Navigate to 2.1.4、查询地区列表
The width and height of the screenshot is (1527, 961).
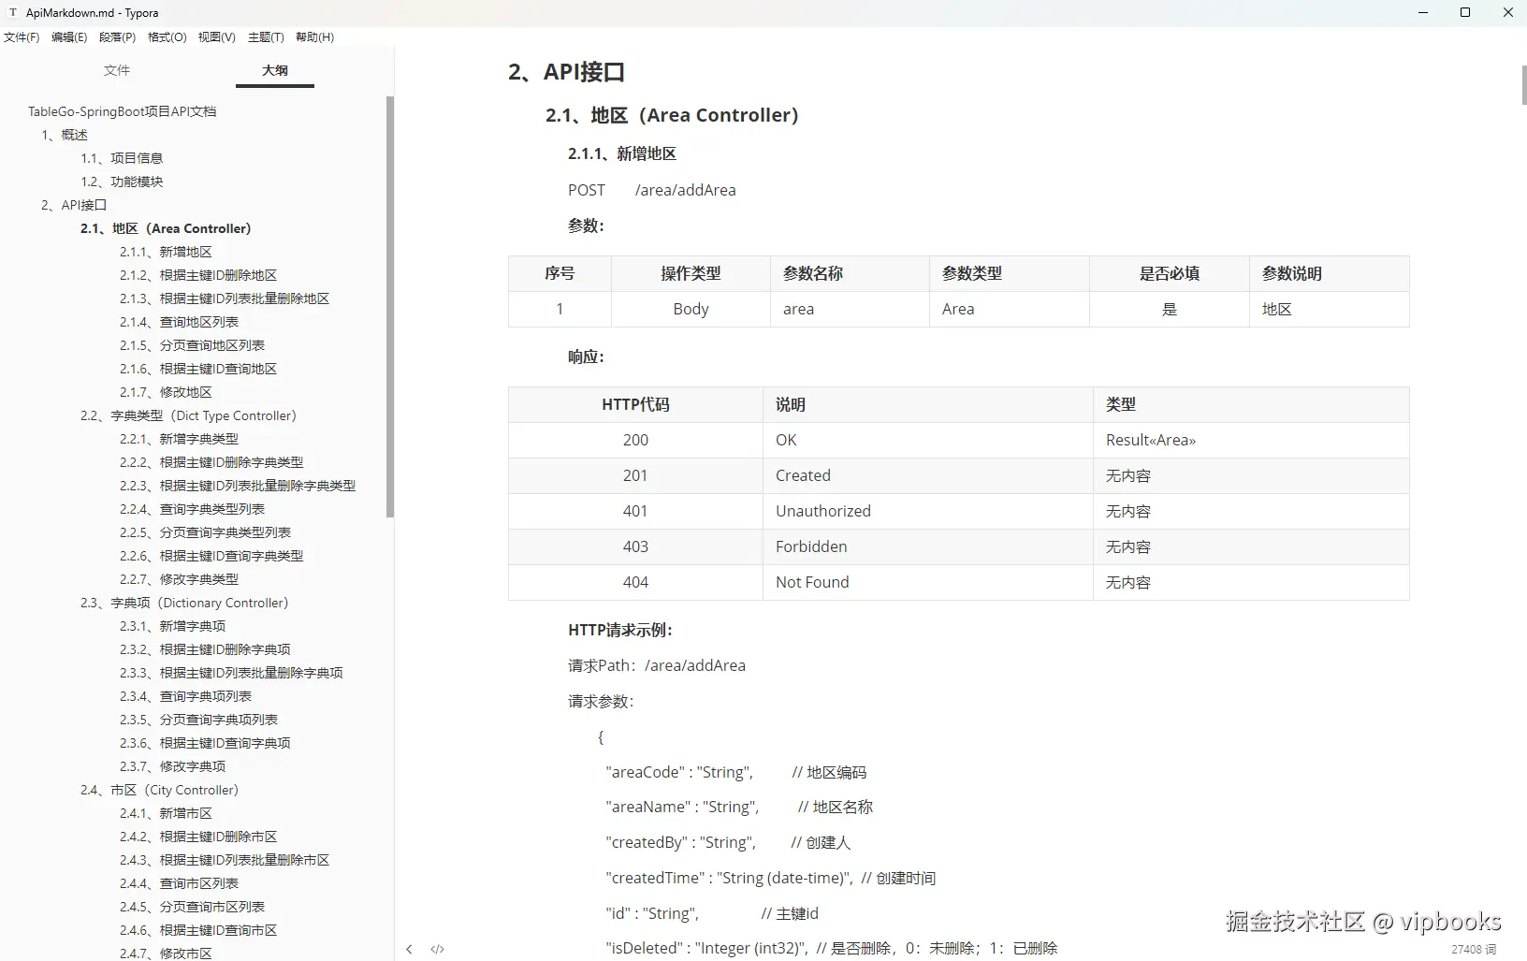point(179,322)
